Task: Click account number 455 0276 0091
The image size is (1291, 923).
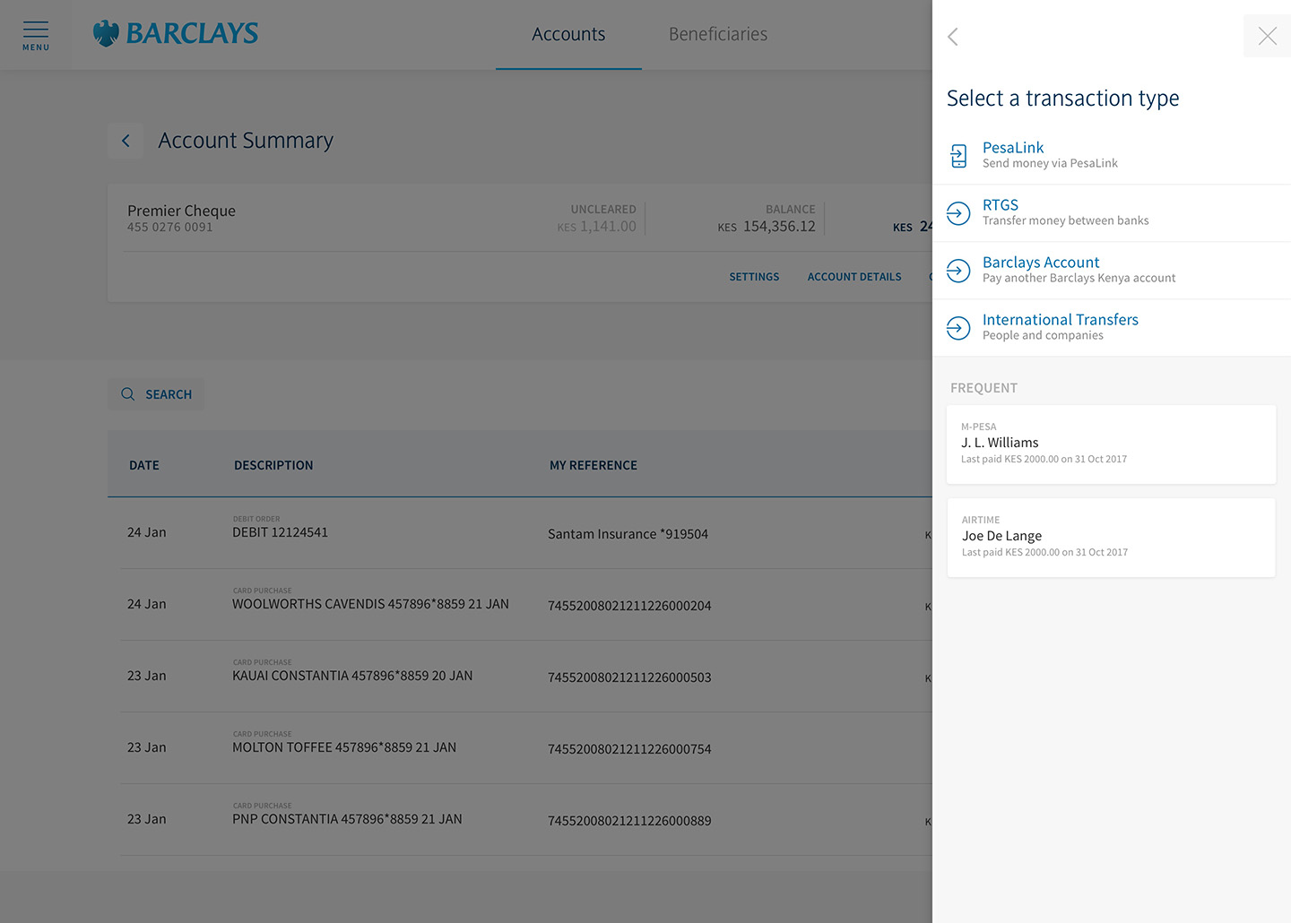Action: click(170, 228)
